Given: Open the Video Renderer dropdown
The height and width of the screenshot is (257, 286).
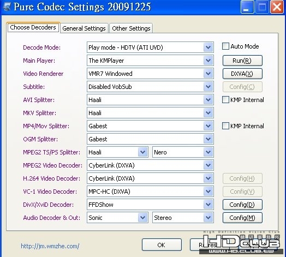Looking at the screenshot, I should pos(150,74).
